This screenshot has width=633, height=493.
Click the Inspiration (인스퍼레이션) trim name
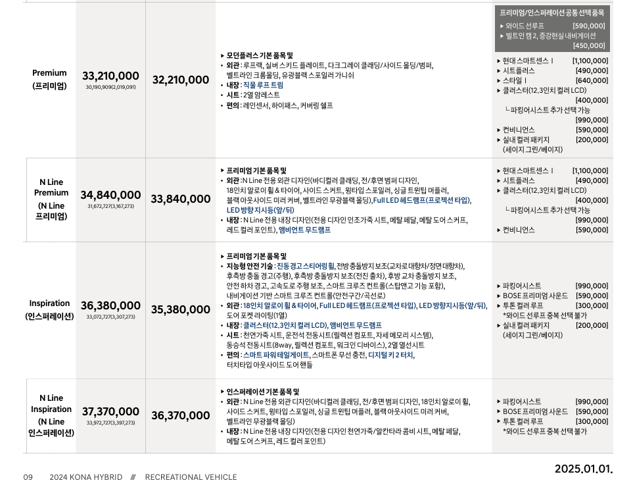click(49, 309)
